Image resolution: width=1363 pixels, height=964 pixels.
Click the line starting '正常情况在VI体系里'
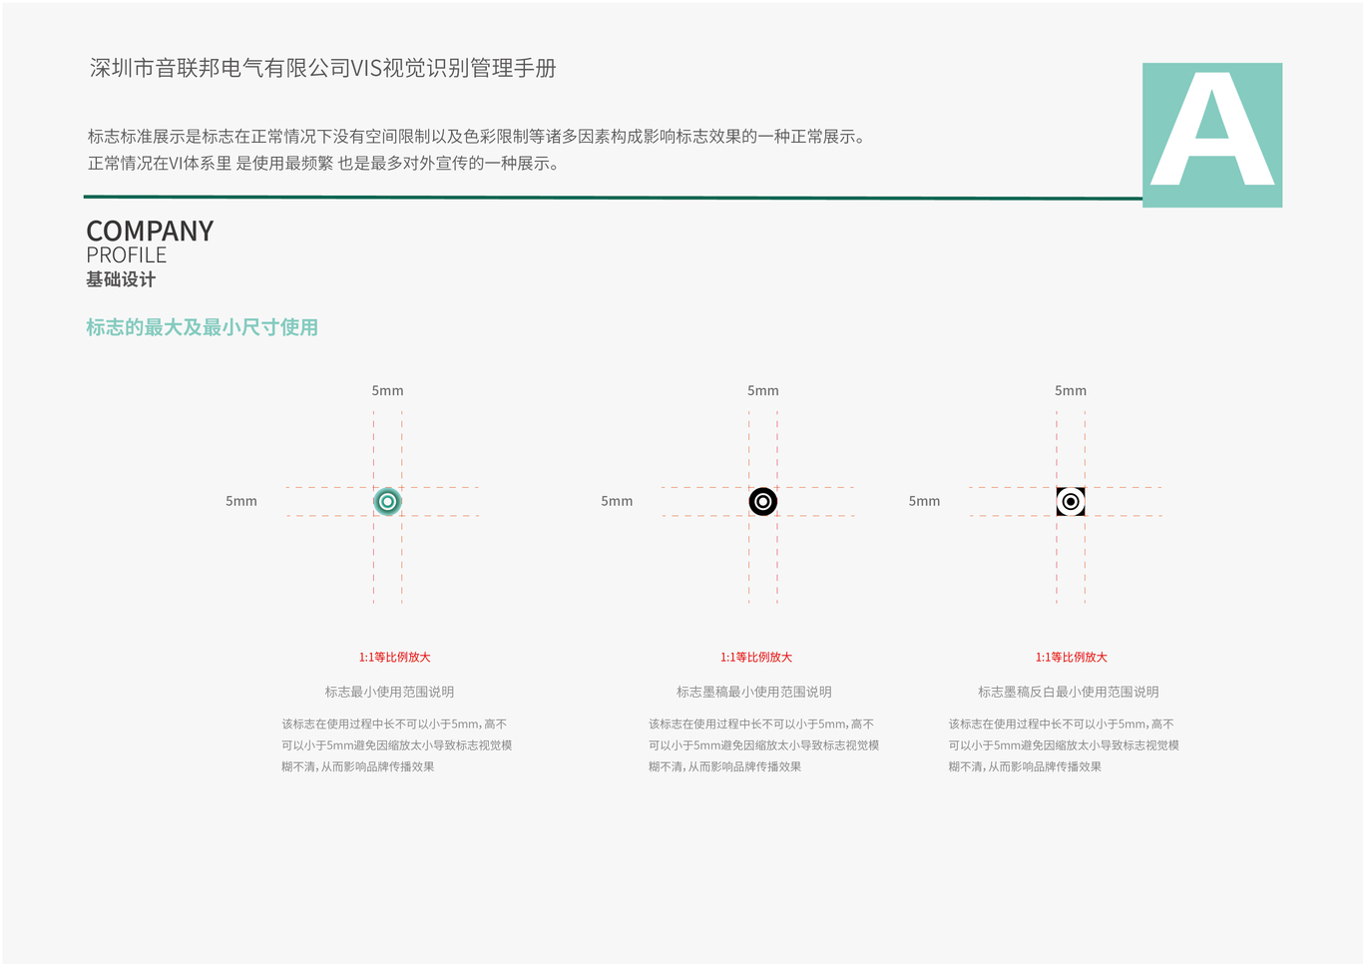coord(324,164)
